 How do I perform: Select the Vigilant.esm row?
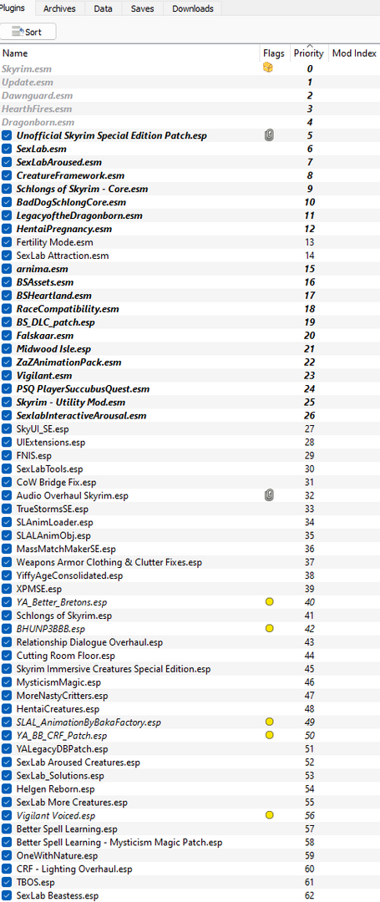coord(190,376)
